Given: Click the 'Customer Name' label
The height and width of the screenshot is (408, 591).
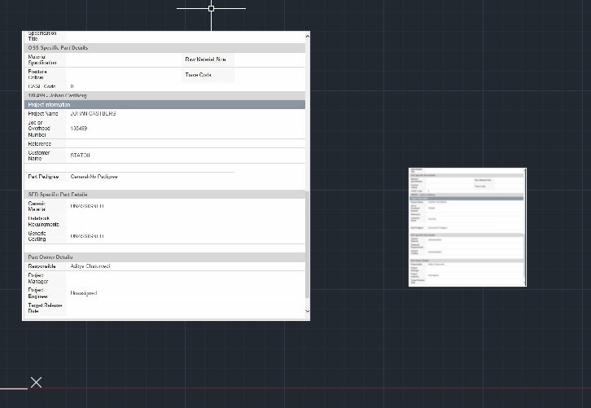Looking at the screenshot, I should click(x=39, y=156).
